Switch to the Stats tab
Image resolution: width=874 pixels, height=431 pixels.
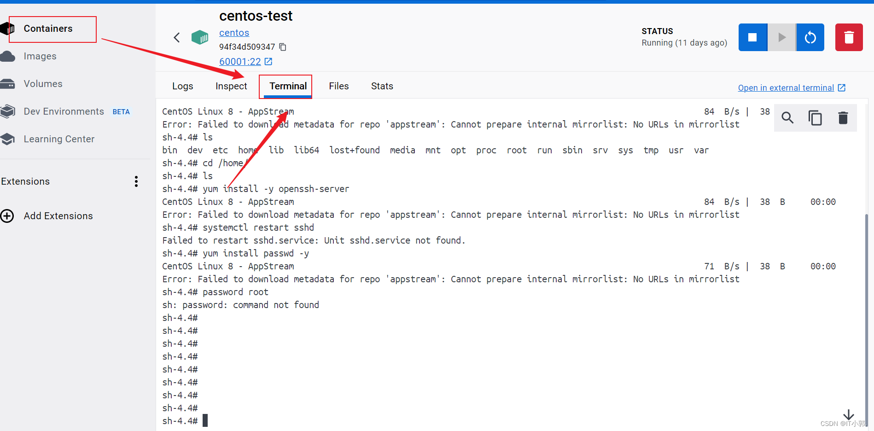[x=382, y=86]
